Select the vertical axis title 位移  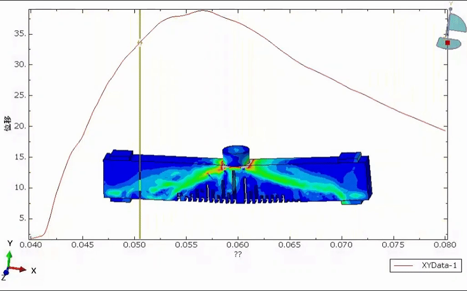[x=8, y=123]
